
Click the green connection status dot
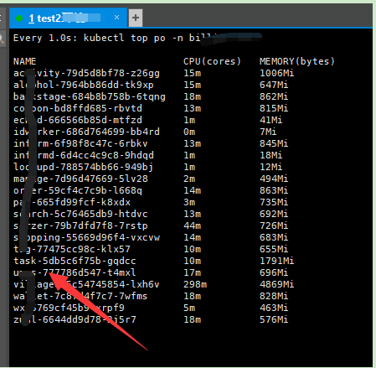(19, 18)
